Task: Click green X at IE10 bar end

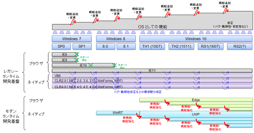Action: click(114, 65)
